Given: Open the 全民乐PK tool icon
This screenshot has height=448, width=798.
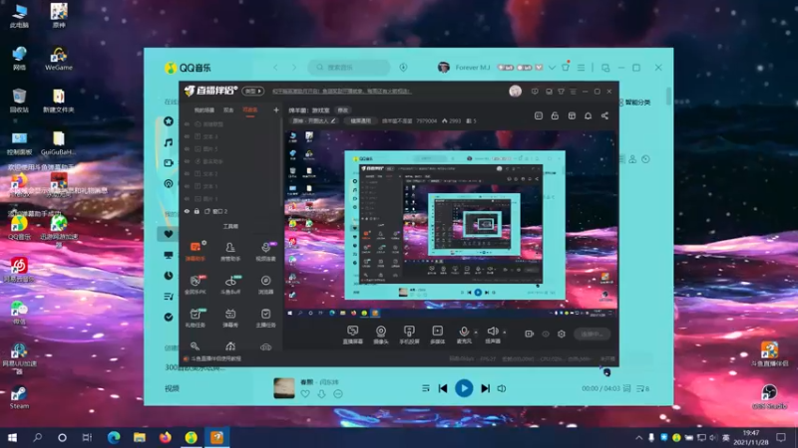Looking at the screenshot, I should [x=196, y=285].
